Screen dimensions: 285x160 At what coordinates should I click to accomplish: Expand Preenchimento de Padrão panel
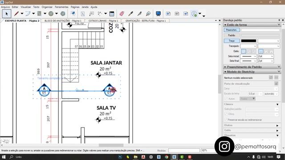225,67
